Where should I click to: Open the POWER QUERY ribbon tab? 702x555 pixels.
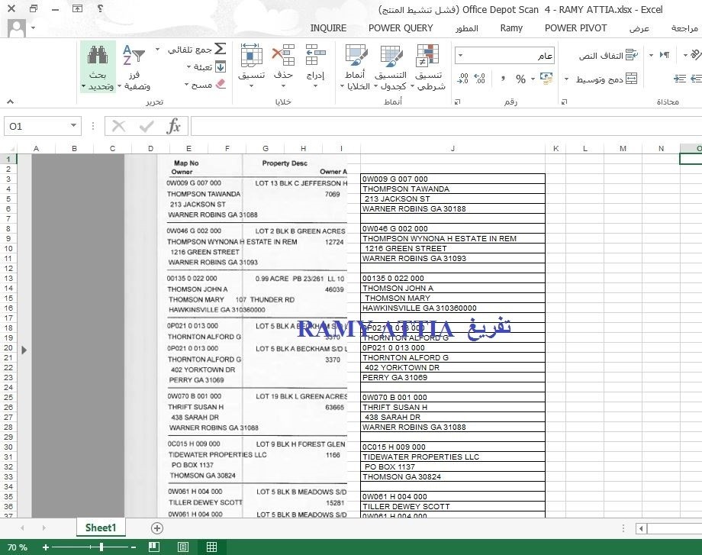(x=401, y=28)
